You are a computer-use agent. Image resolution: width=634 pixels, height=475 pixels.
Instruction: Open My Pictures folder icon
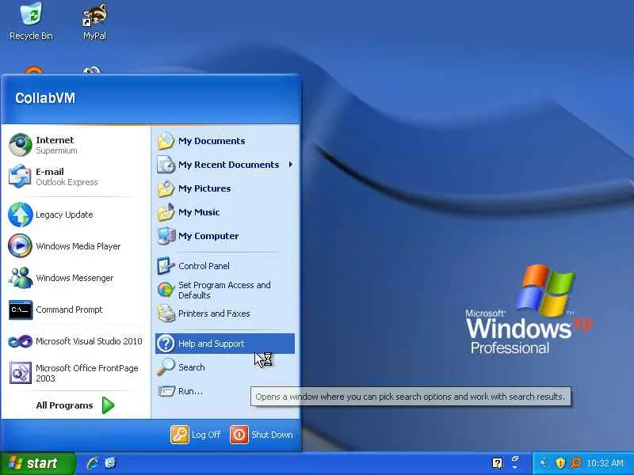[x=166, y=188]
